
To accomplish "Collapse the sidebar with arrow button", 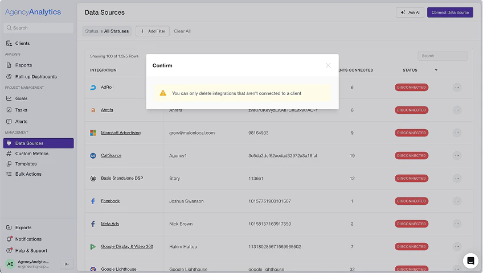I will (67, 264).
